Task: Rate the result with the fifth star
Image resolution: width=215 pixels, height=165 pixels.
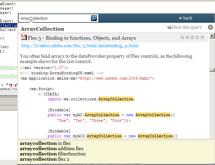Action: coord(202,37)
